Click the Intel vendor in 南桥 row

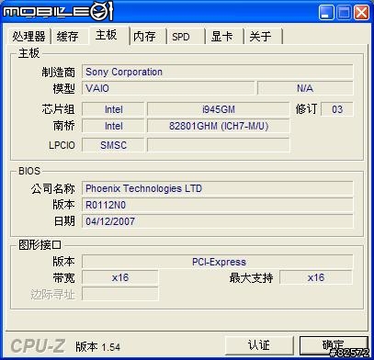pos(113,126)
